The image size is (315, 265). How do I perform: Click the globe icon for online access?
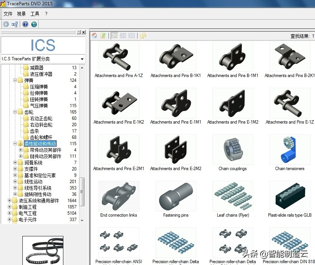point(34,24)
